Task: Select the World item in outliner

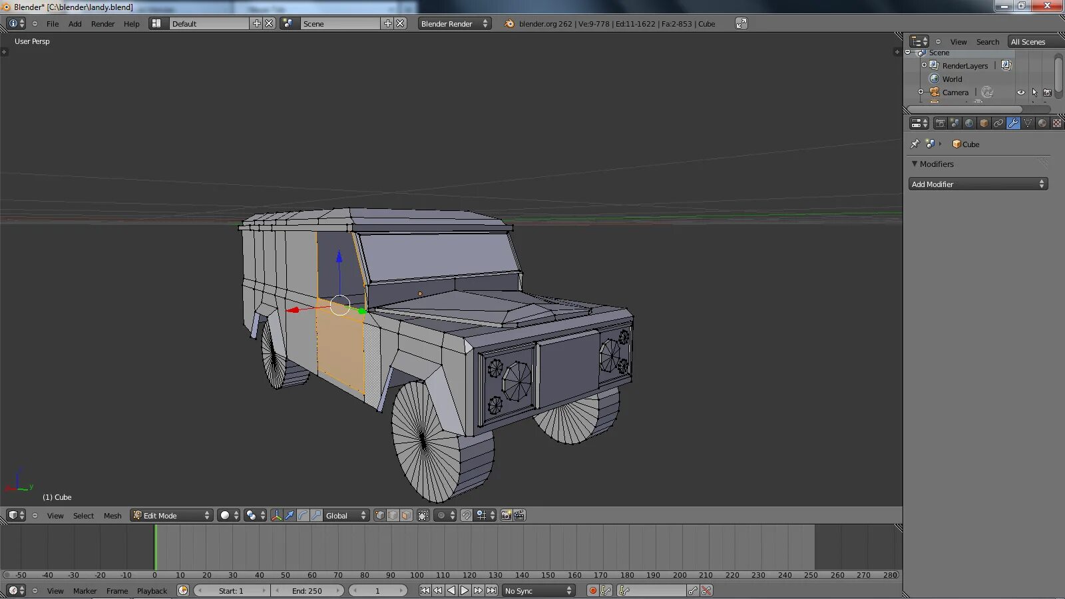Action: [952, 79]
